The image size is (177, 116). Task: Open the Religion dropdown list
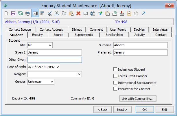click(x=79, y=74)
